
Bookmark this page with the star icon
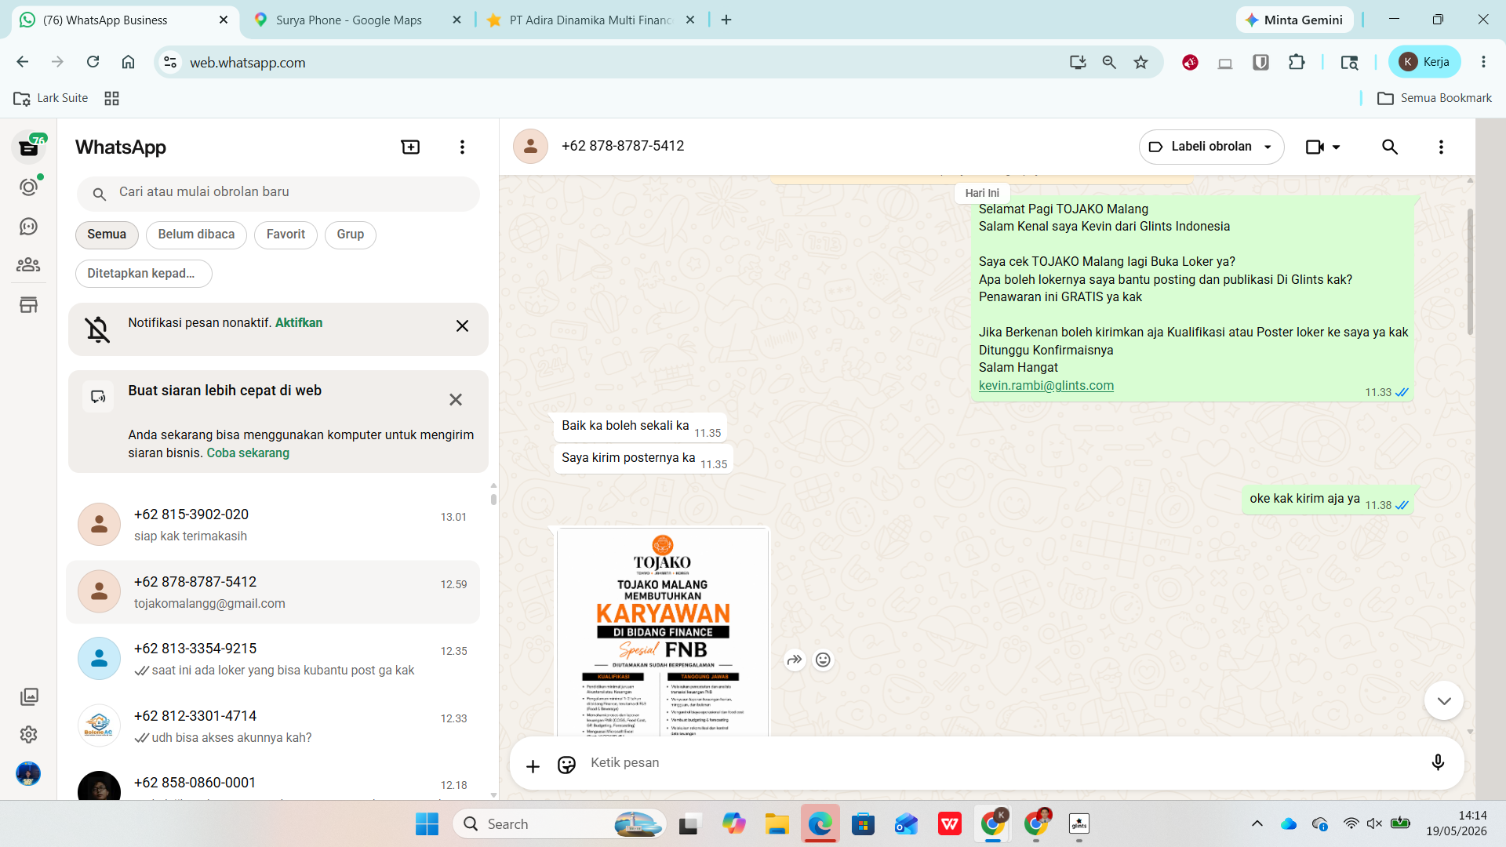tap(1140, 62)
